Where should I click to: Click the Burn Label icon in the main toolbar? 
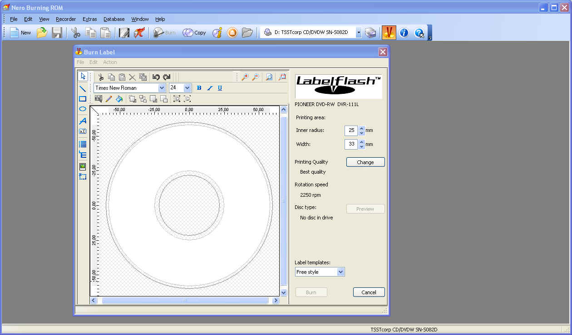pos(389,32)
